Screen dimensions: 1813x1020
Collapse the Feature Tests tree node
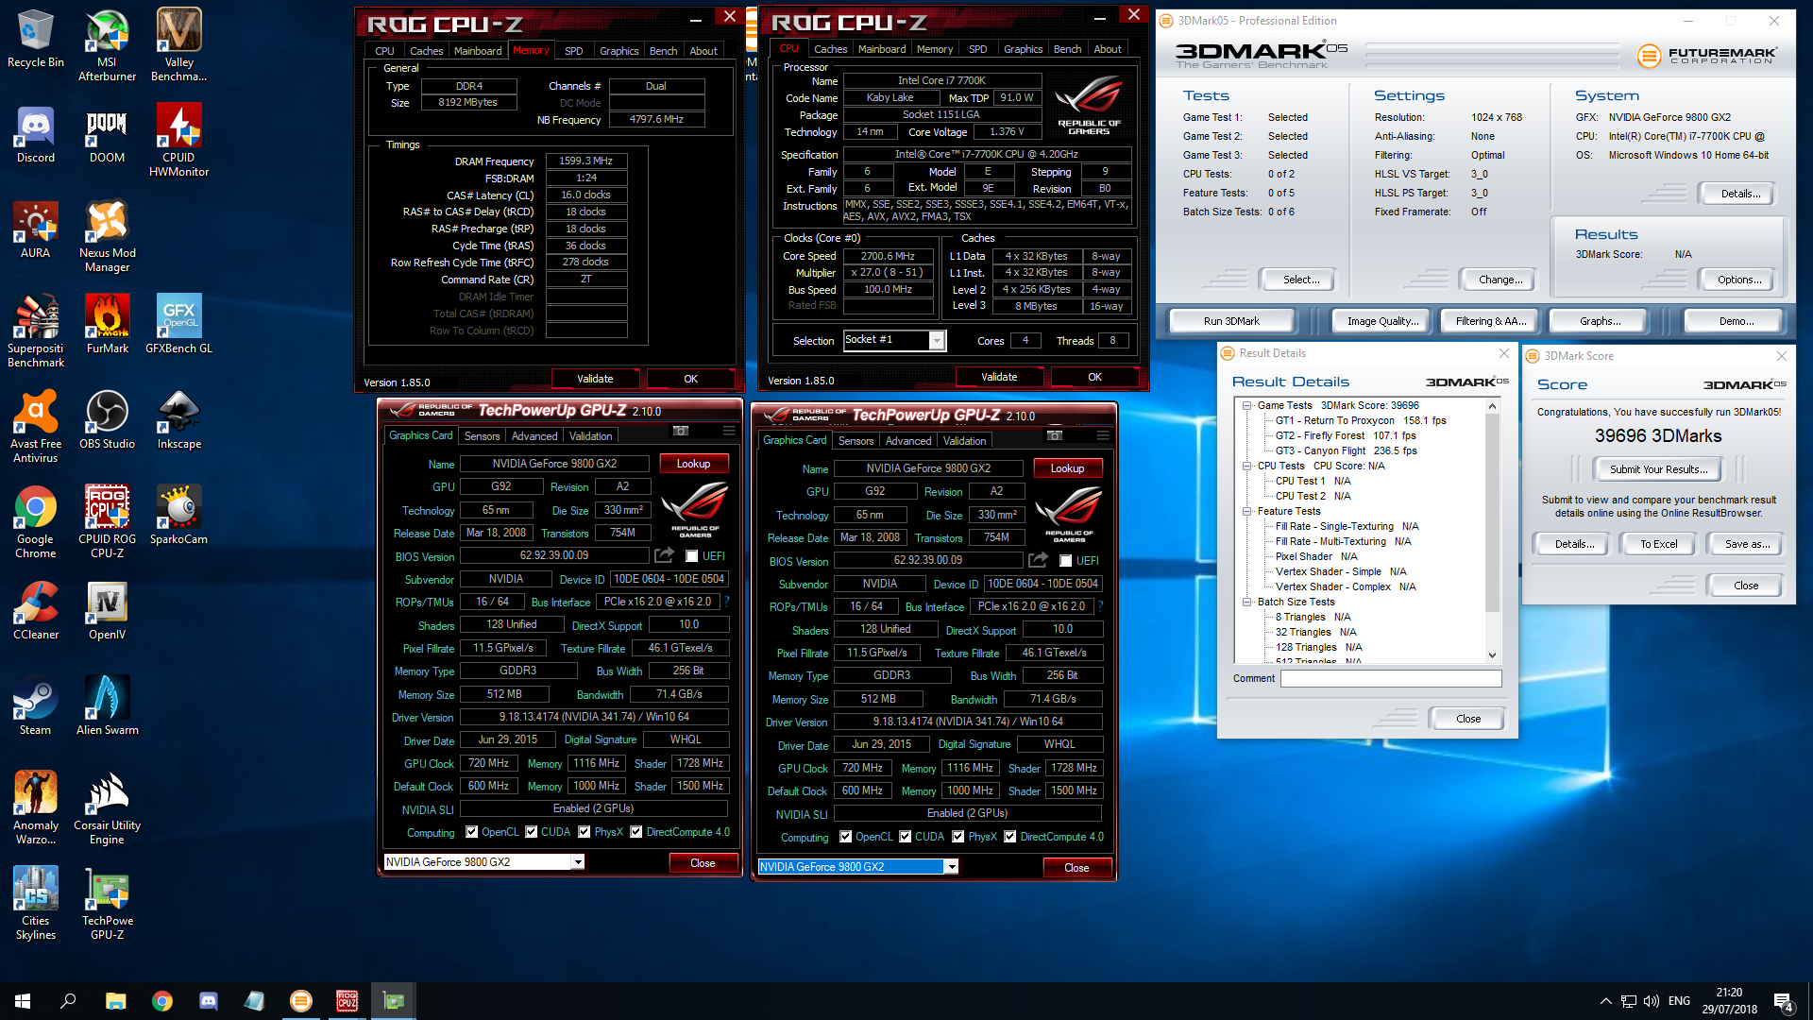1247,511
